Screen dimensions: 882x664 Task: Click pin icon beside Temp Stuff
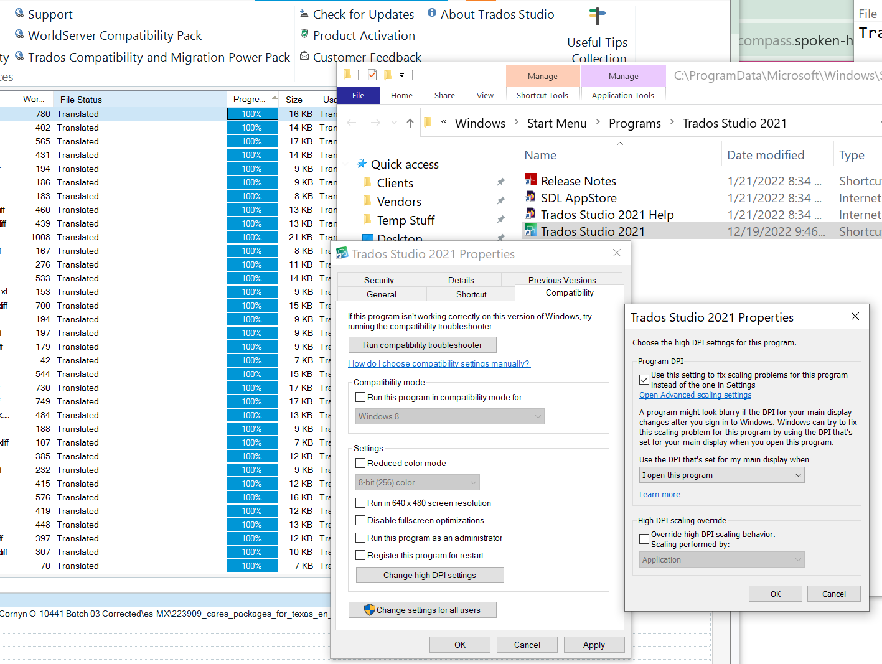(501, 220)
